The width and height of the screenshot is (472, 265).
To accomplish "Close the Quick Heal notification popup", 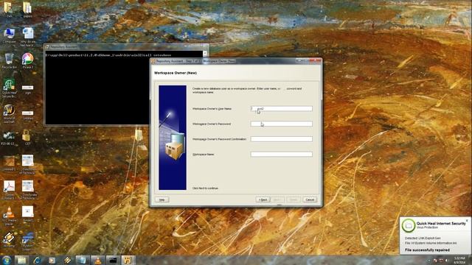I will (467, 221).
